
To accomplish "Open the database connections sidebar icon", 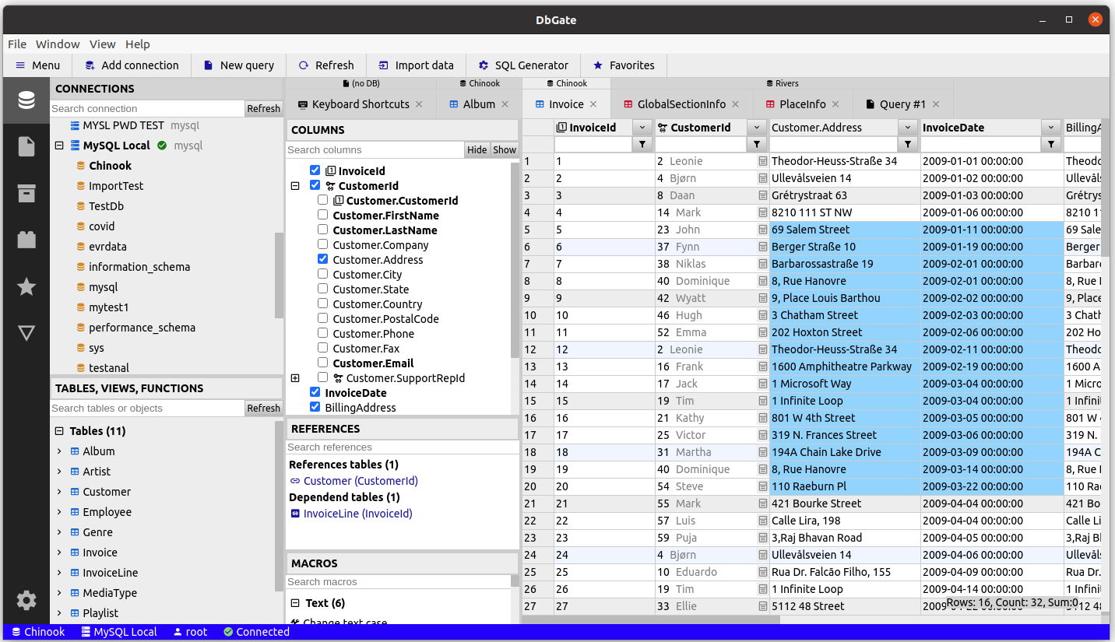I will [26, 100].
